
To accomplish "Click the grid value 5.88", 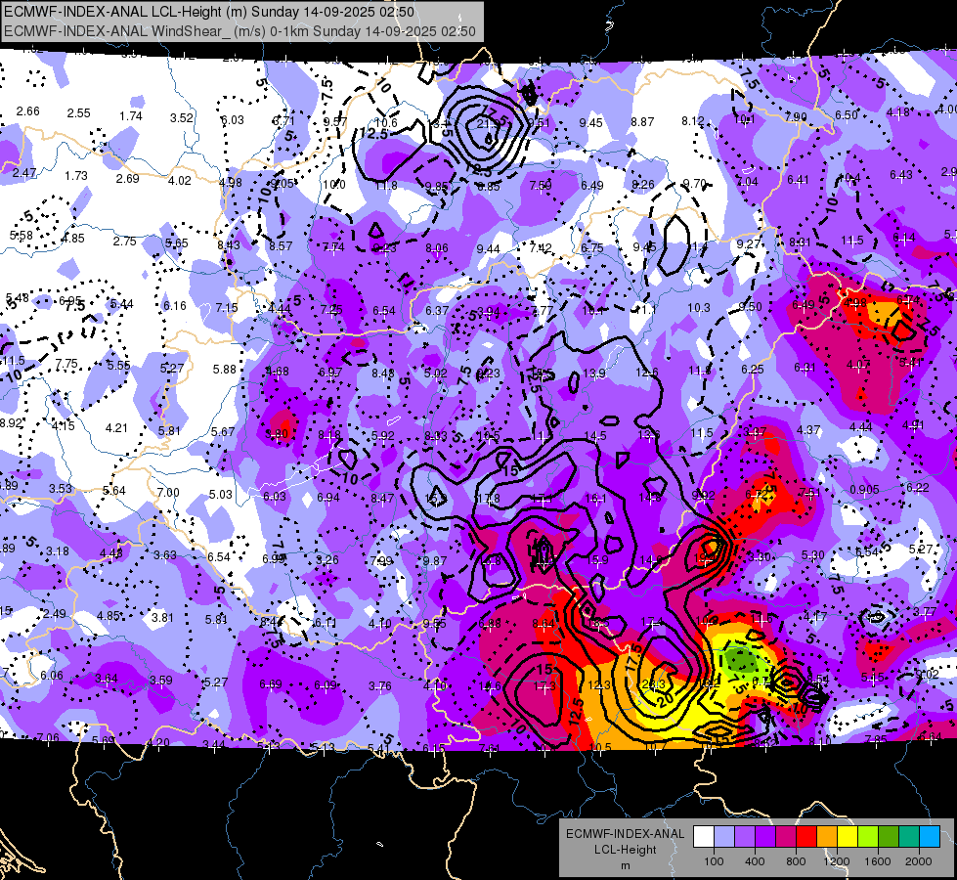I will click(224, 370).
